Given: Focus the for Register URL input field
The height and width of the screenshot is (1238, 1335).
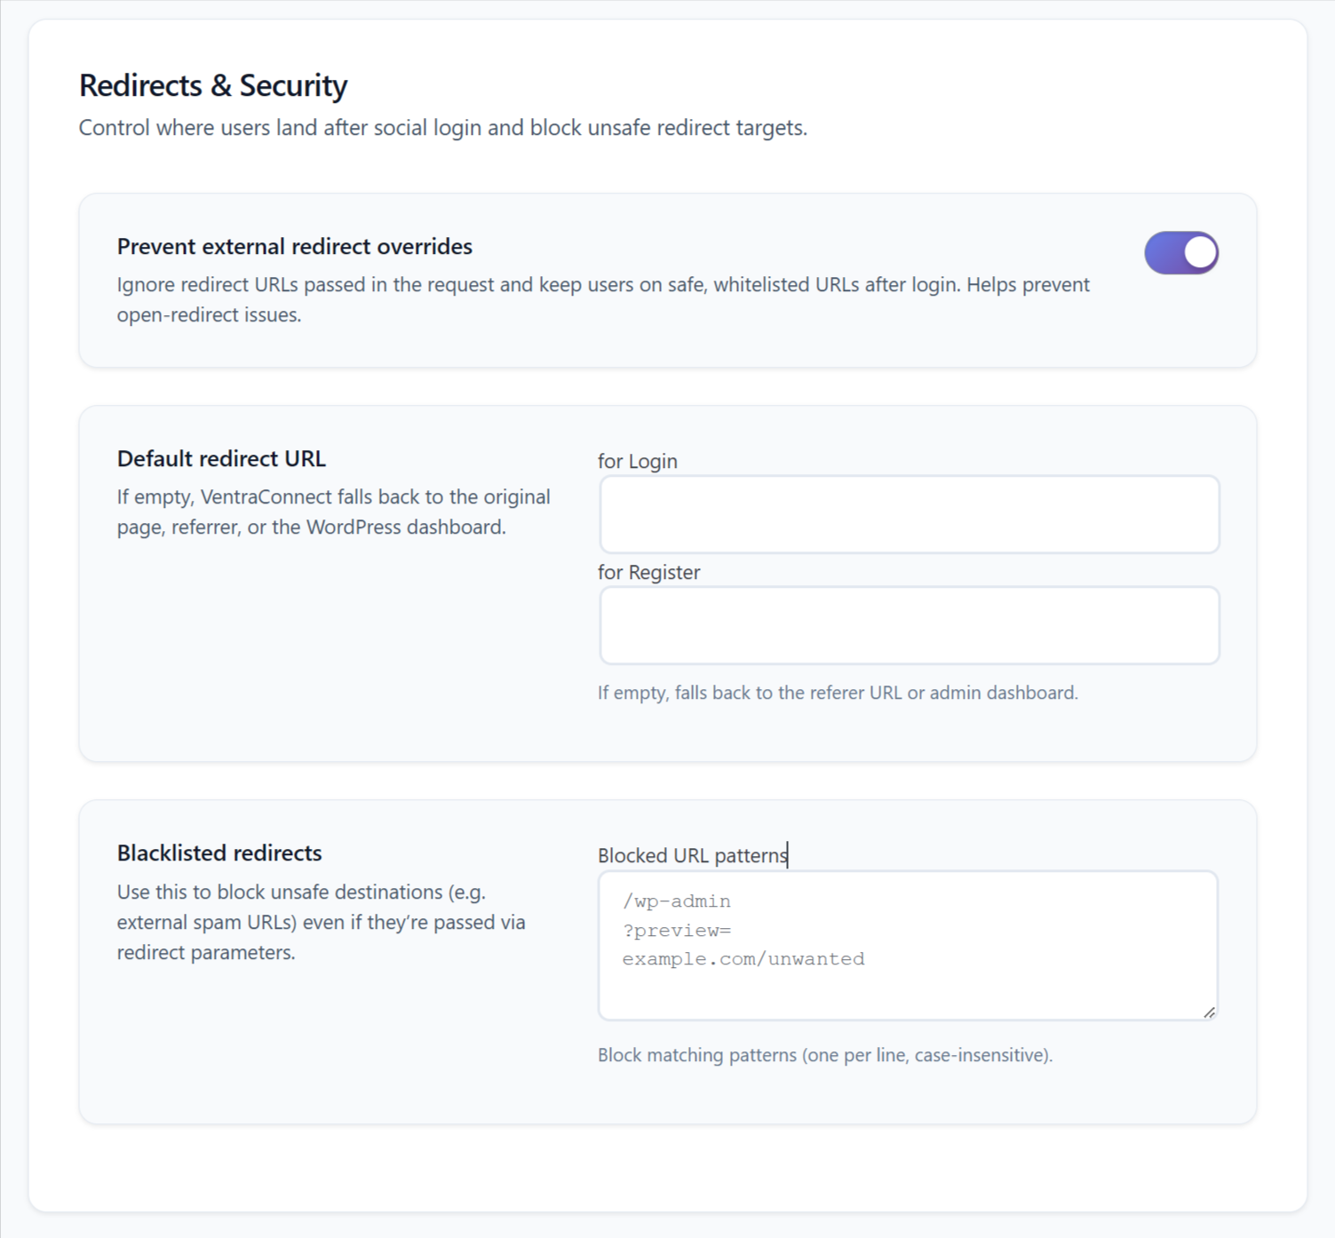Looking at the screenshot, I should (x=909, y=625).
